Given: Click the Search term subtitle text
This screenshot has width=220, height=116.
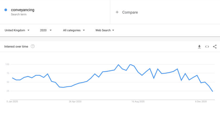Looking at the screenshot, I should click(x=19, y=14).
